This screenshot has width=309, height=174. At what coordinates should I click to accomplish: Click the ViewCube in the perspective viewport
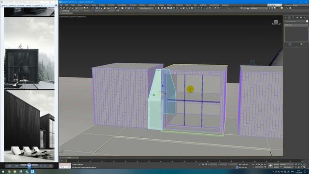point(276,22)
